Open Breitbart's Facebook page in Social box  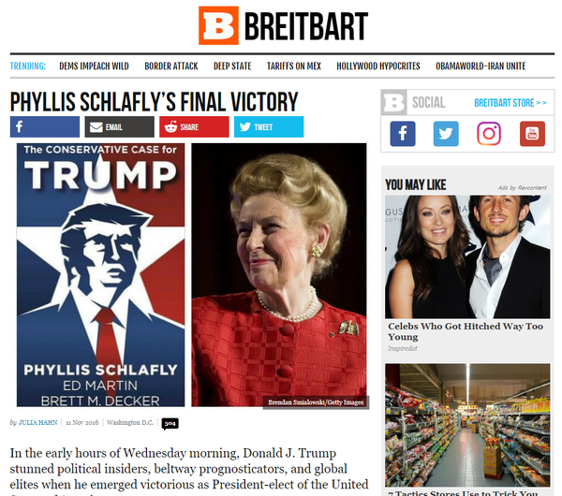click(x=403, y=134)
